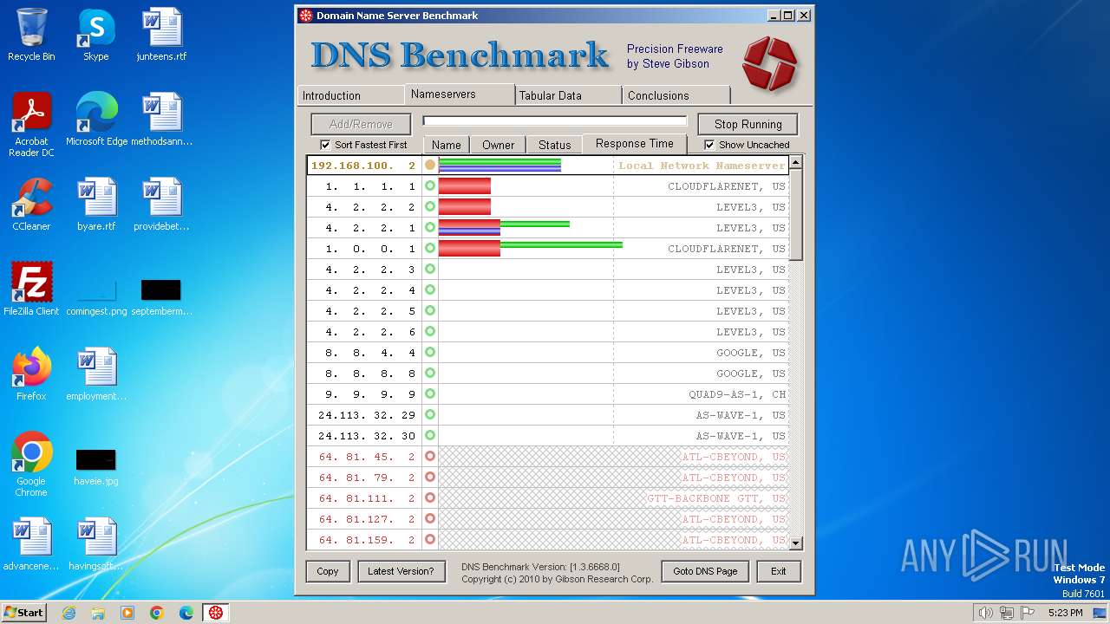
Task: Click green status circle for 9.9.9.9
Action: point(430,393)
